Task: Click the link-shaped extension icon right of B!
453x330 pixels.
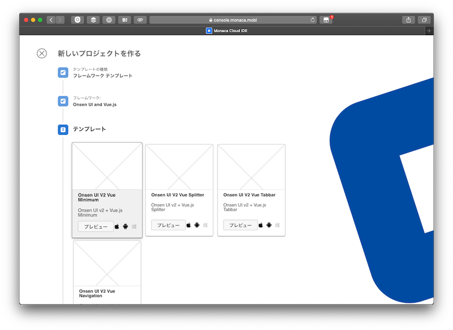Action: tap(140, 20)
